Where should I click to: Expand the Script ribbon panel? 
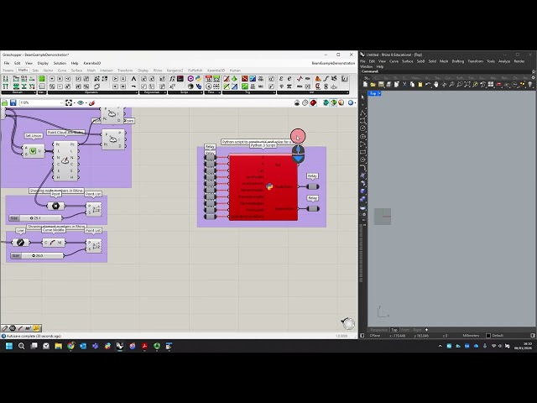(185, 92)
